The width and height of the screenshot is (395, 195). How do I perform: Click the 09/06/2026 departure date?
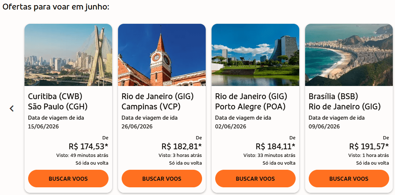click(x=324, y=127)
